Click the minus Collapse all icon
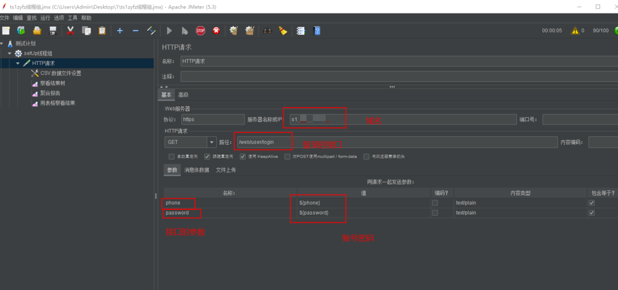Viewport: 618px width, 290px height. [135, 31]
